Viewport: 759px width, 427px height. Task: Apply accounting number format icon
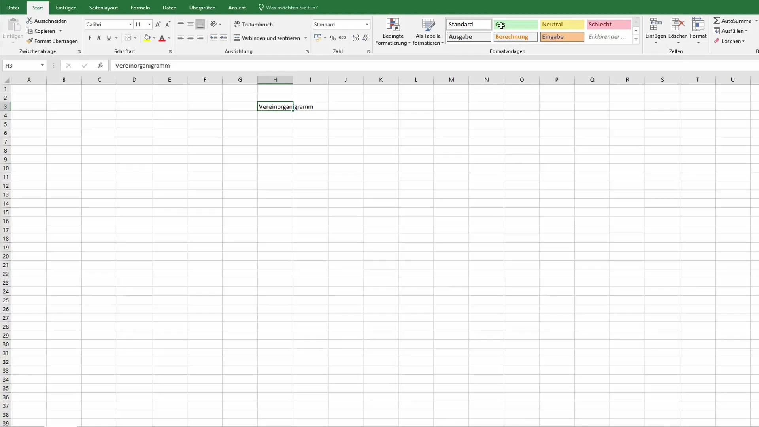point(317,38)
